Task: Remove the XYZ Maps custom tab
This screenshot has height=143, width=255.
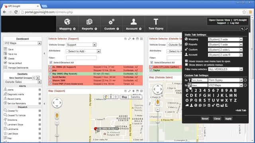Action: (x=245, y=85)
